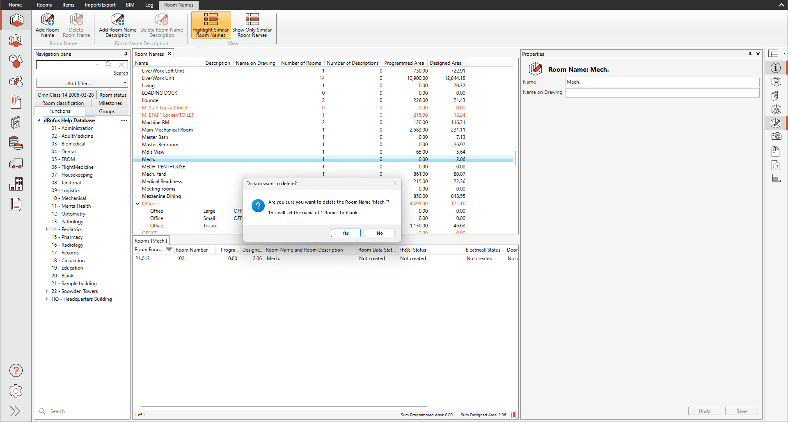Click the database icon in left sidebar

tap(16, 143)
